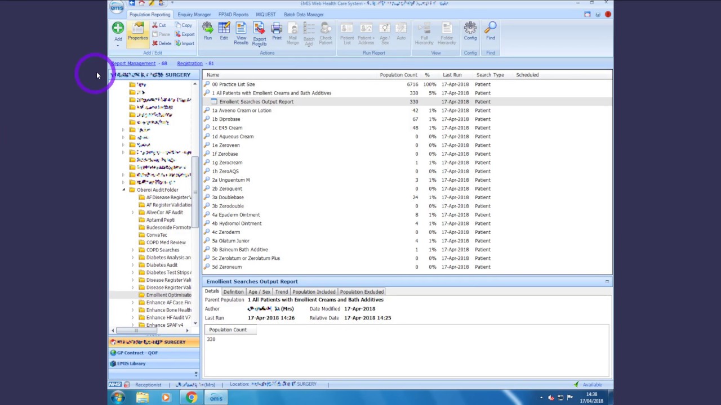Click the taskbar volume icon
The image size is (721, 405).
pyautogui.click(x=551, y=398)
